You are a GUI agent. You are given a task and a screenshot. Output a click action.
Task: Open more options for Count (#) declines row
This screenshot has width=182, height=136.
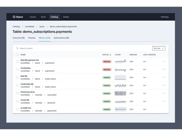pyautogui.click(x=163, y=101)
